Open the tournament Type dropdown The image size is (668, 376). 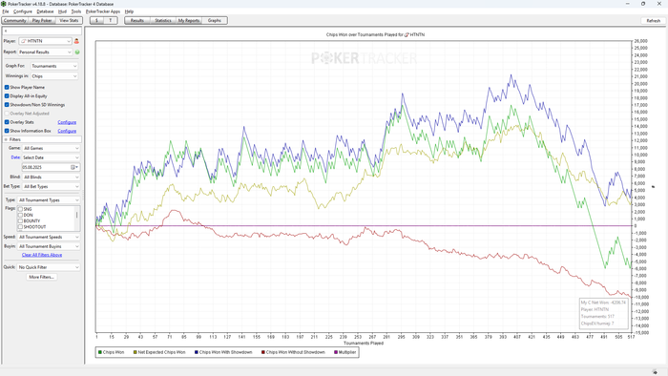click(49, 200)
